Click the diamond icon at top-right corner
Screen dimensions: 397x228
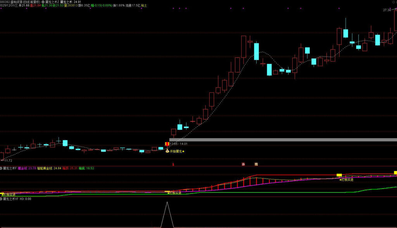[394, 2]
